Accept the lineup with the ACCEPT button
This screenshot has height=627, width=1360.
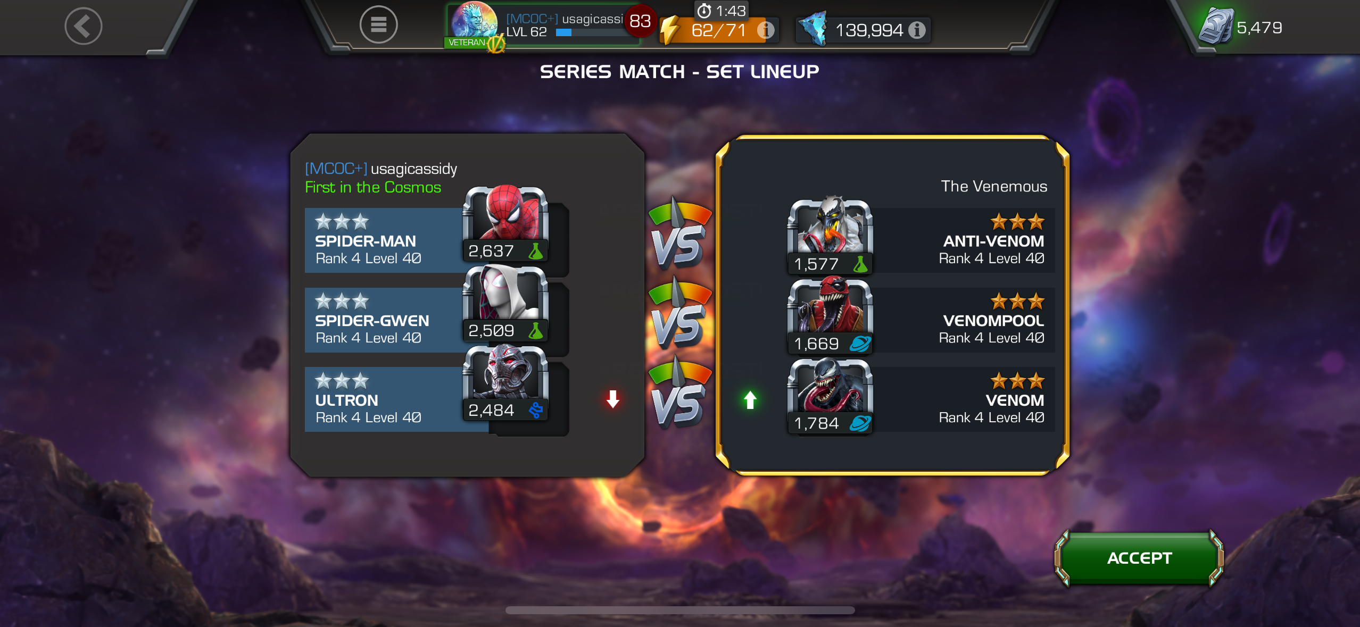[1139, 558]
